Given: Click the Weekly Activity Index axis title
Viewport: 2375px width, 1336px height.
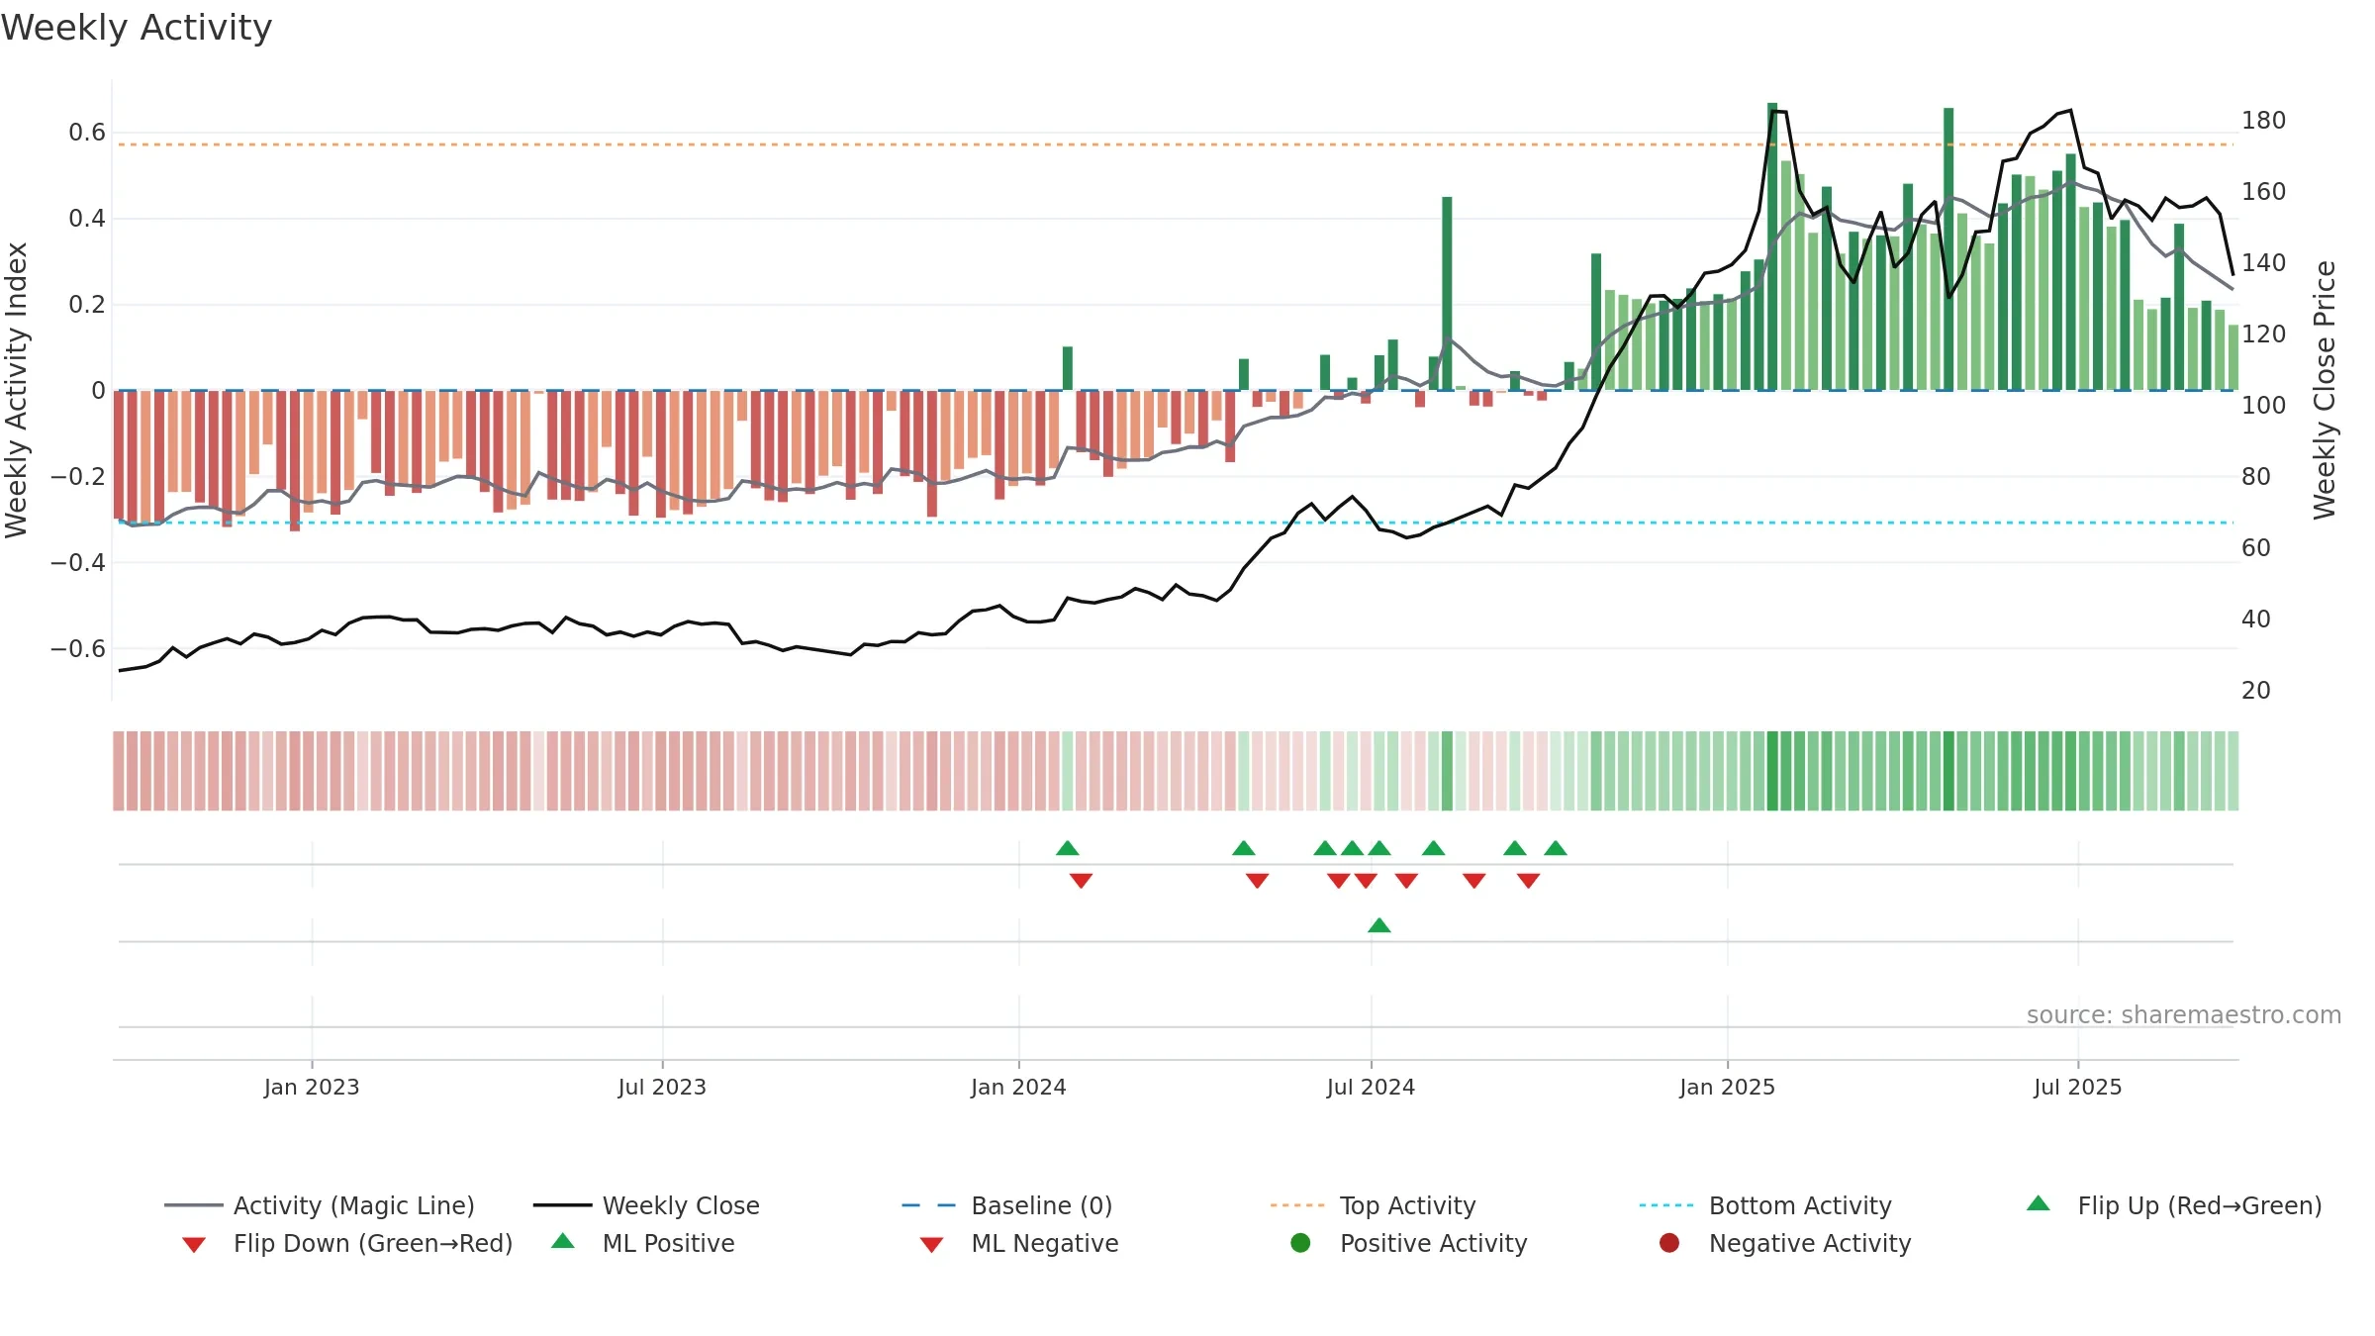Looking at the screenshot, I should pyautogui.click(x=16, y=390).
